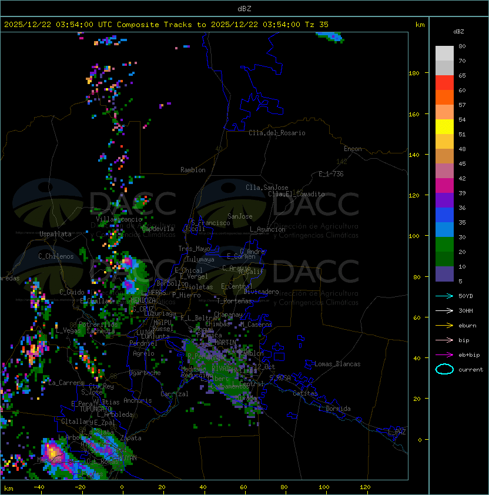Click the light blue 30-35 dBZ swatch
489x495 pixels.
coord(444,229)
